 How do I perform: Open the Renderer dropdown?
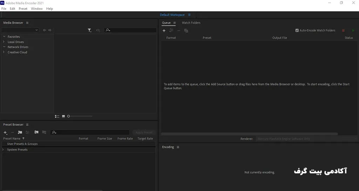click(306, 139)
